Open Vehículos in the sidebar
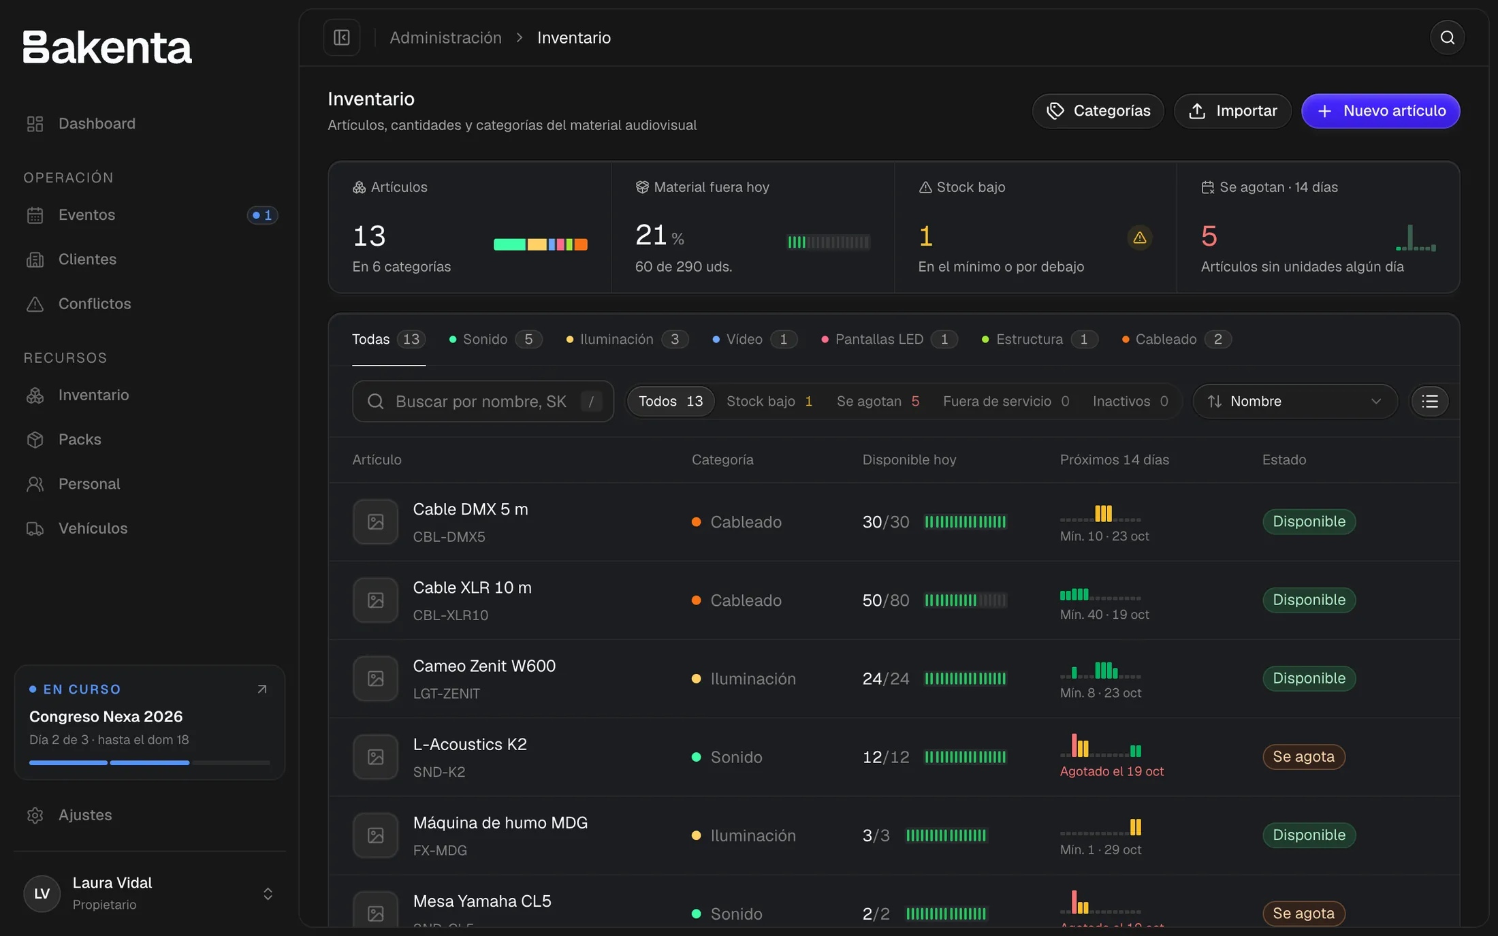1498x936 pixels. (149, 528)
